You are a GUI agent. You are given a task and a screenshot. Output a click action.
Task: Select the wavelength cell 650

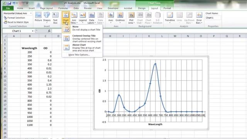pos(30,88)
